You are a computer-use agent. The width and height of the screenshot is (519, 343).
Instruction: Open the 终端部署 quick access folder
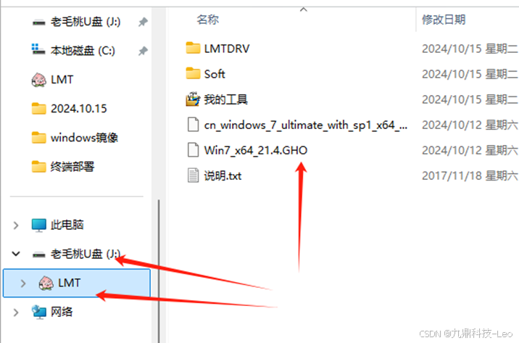pos(63,167)
